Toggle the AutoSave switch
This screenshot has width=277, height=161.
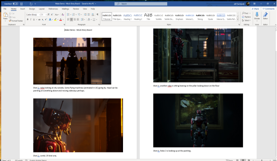coord(15,4)
